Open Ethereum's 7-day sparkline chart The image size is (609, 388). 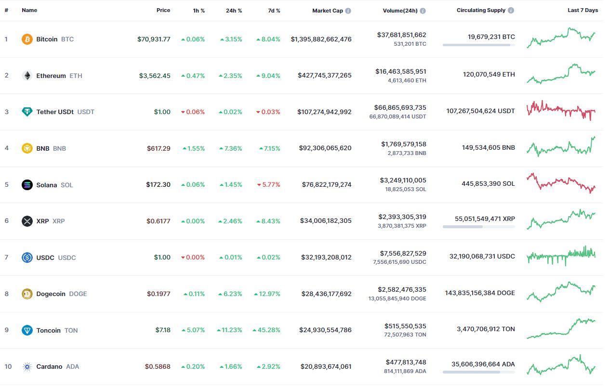[561, 74]
